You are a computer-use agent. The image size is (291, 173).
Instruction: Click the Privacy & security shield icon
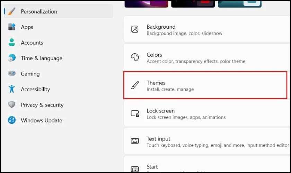coord(12,104)
